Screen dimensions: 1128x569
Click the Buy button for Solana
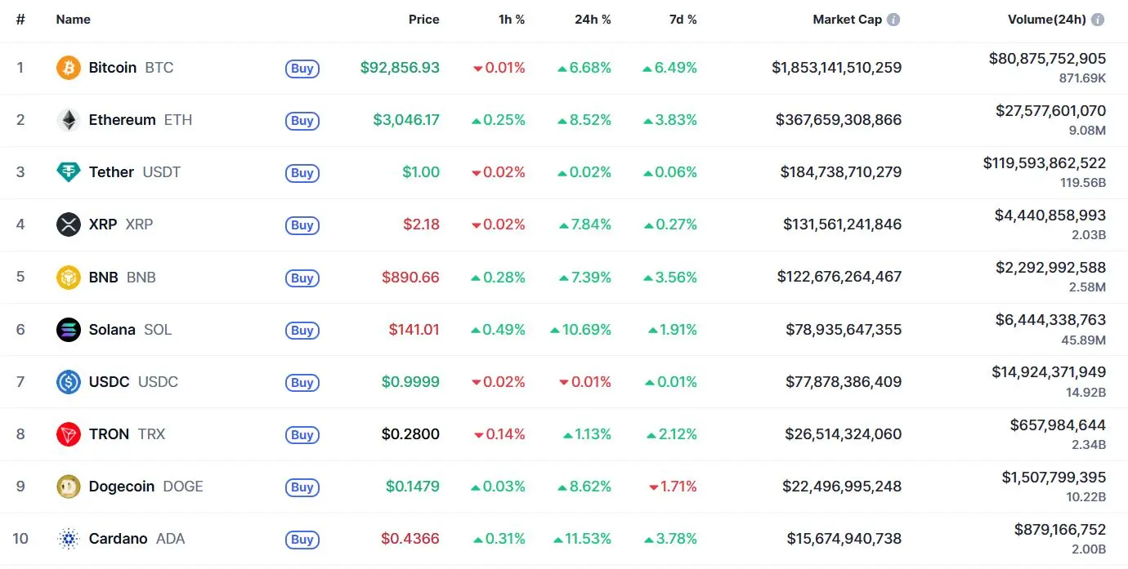click(x=302, y=331)
